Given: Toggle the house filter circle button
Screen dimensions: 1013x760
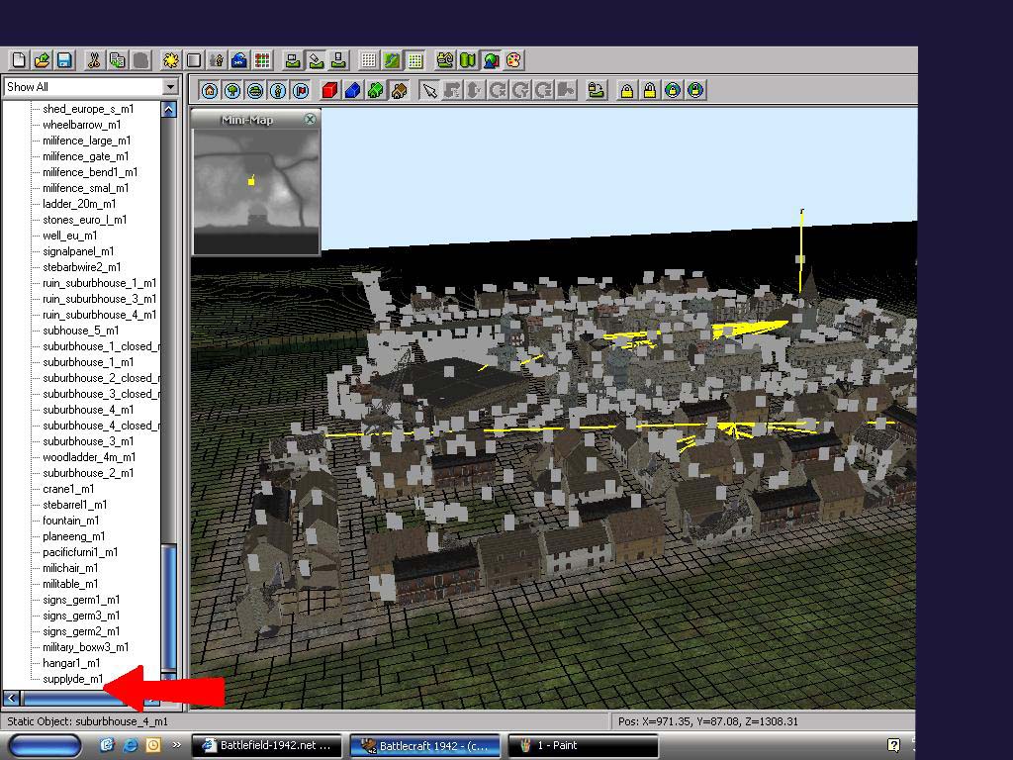Looking at the screenshot, I should coord(210,90).
